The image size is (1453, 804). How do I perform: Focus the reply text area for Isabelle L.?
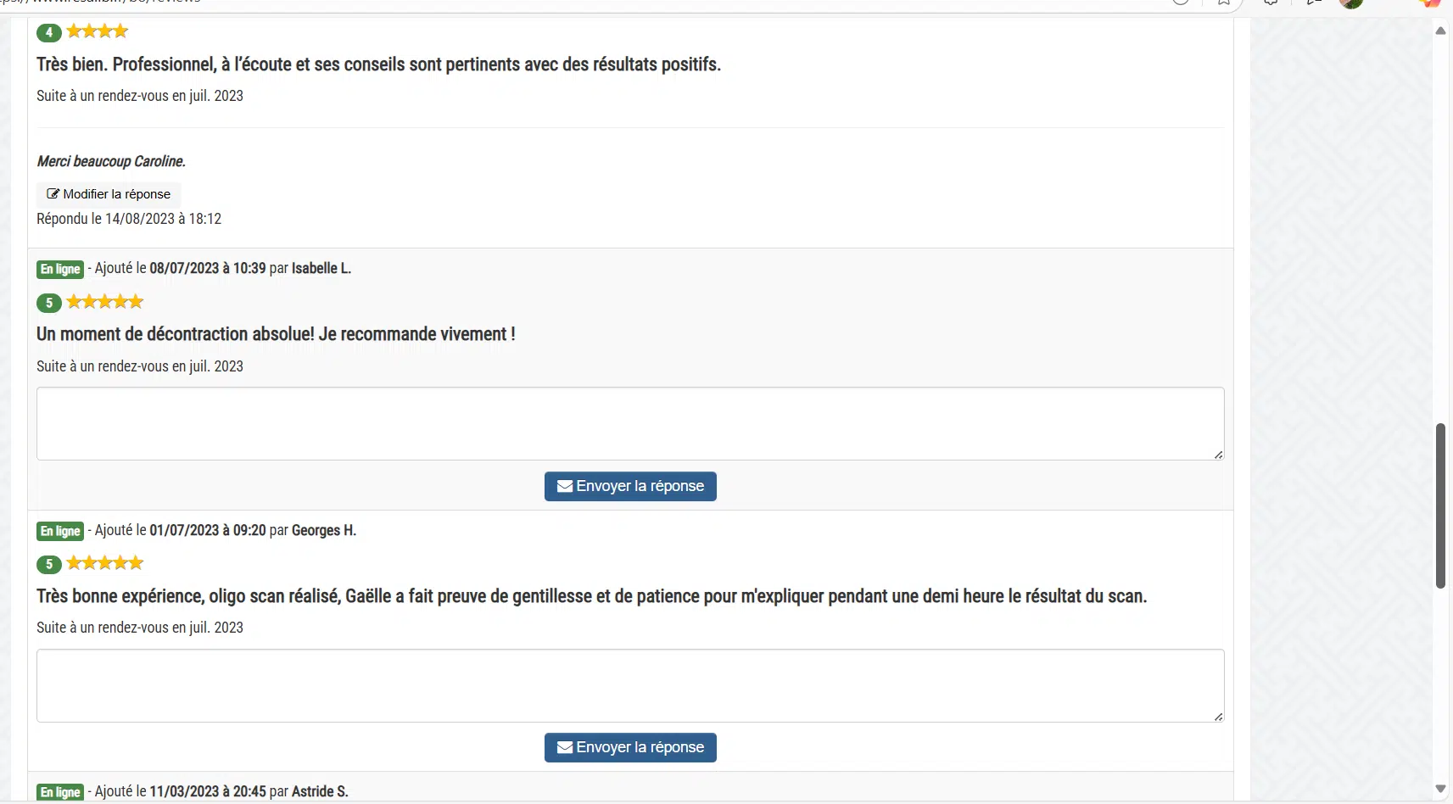629,424
